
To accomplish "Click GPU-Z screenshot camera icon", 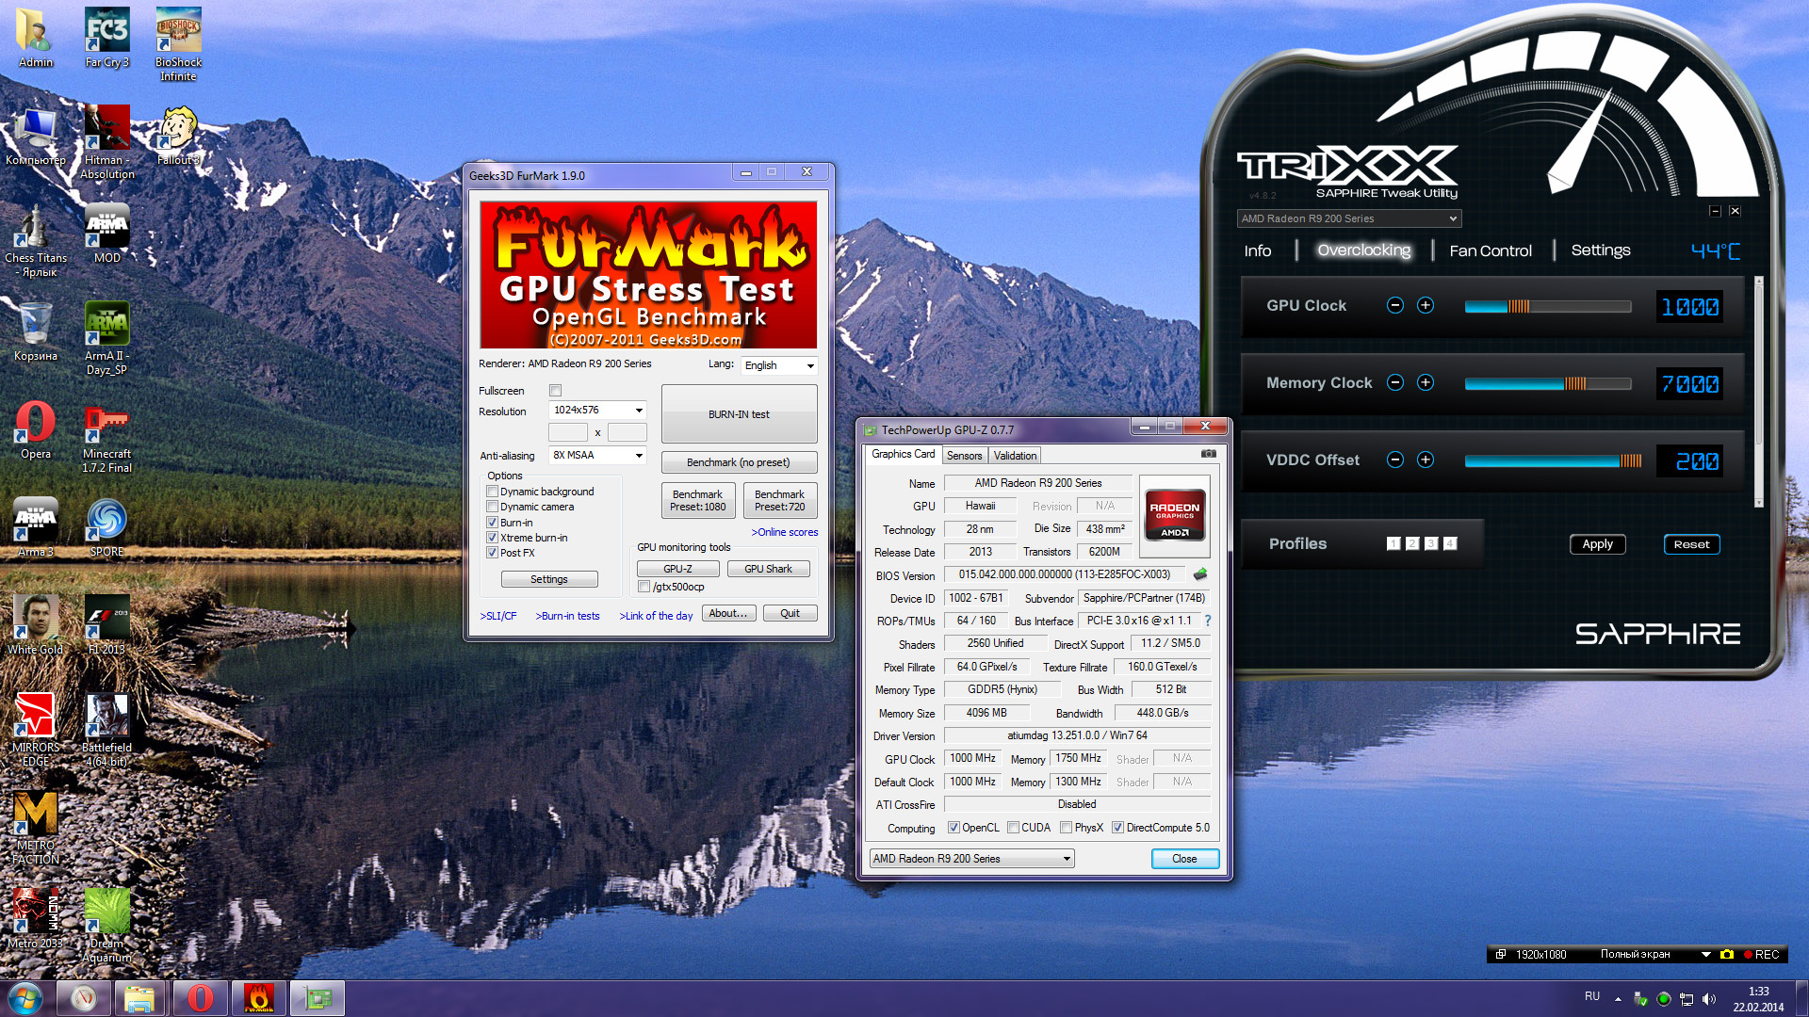I will [1208, 454].
